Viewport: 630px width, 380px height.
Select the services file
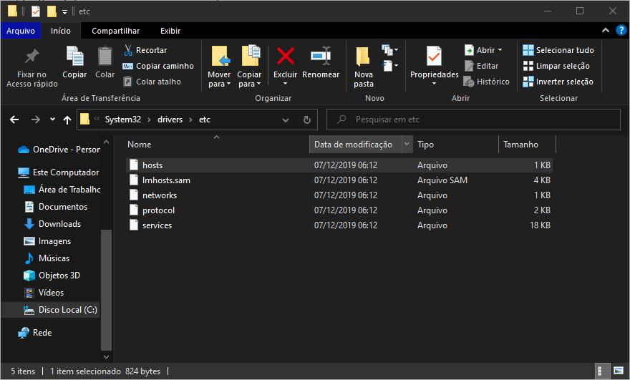click(339, 225)
